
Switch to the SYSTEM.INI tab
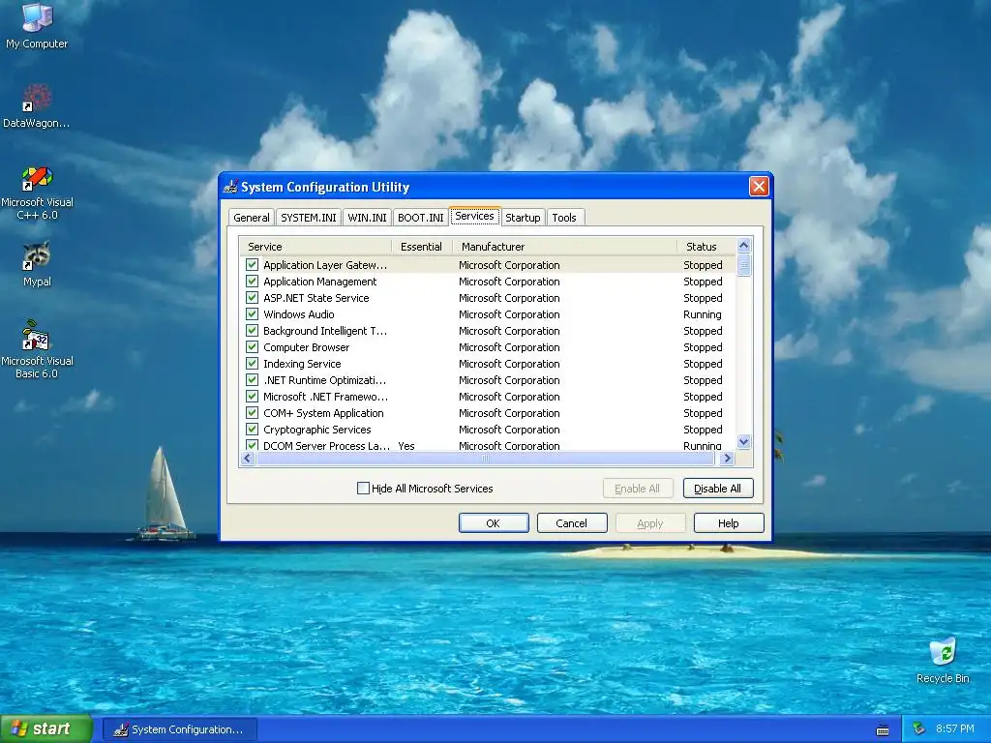pyautogui.click(x=309, y=218)
